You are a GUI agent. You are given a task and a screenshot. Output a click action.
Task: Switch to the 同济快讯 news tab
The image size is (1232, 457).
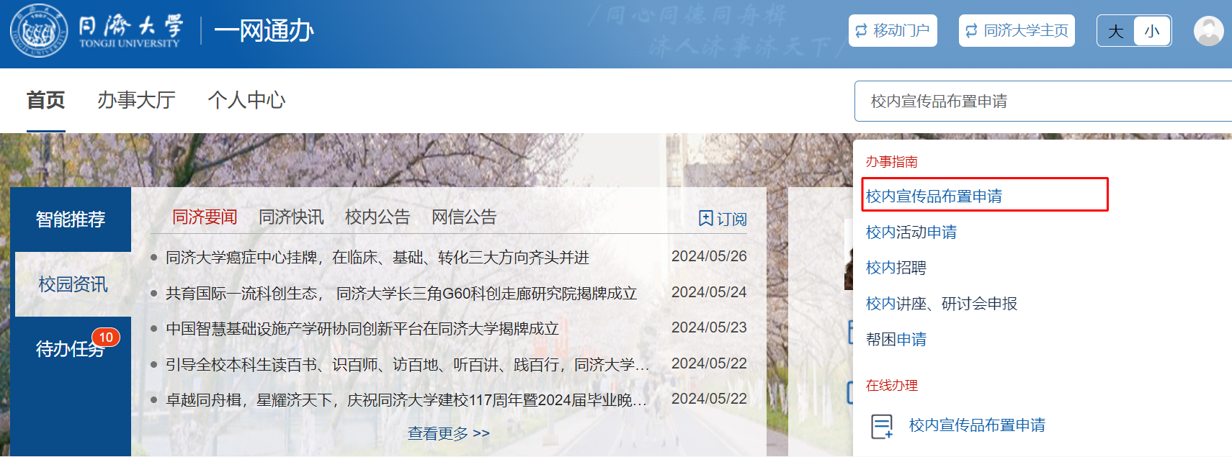point(291,217)
